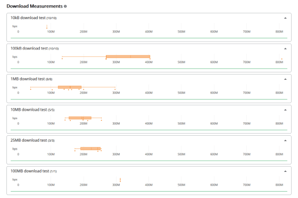This screenshot has width=298, height=198.
Task: Collapse the 10kB download test panel
Action: [285, 18]
